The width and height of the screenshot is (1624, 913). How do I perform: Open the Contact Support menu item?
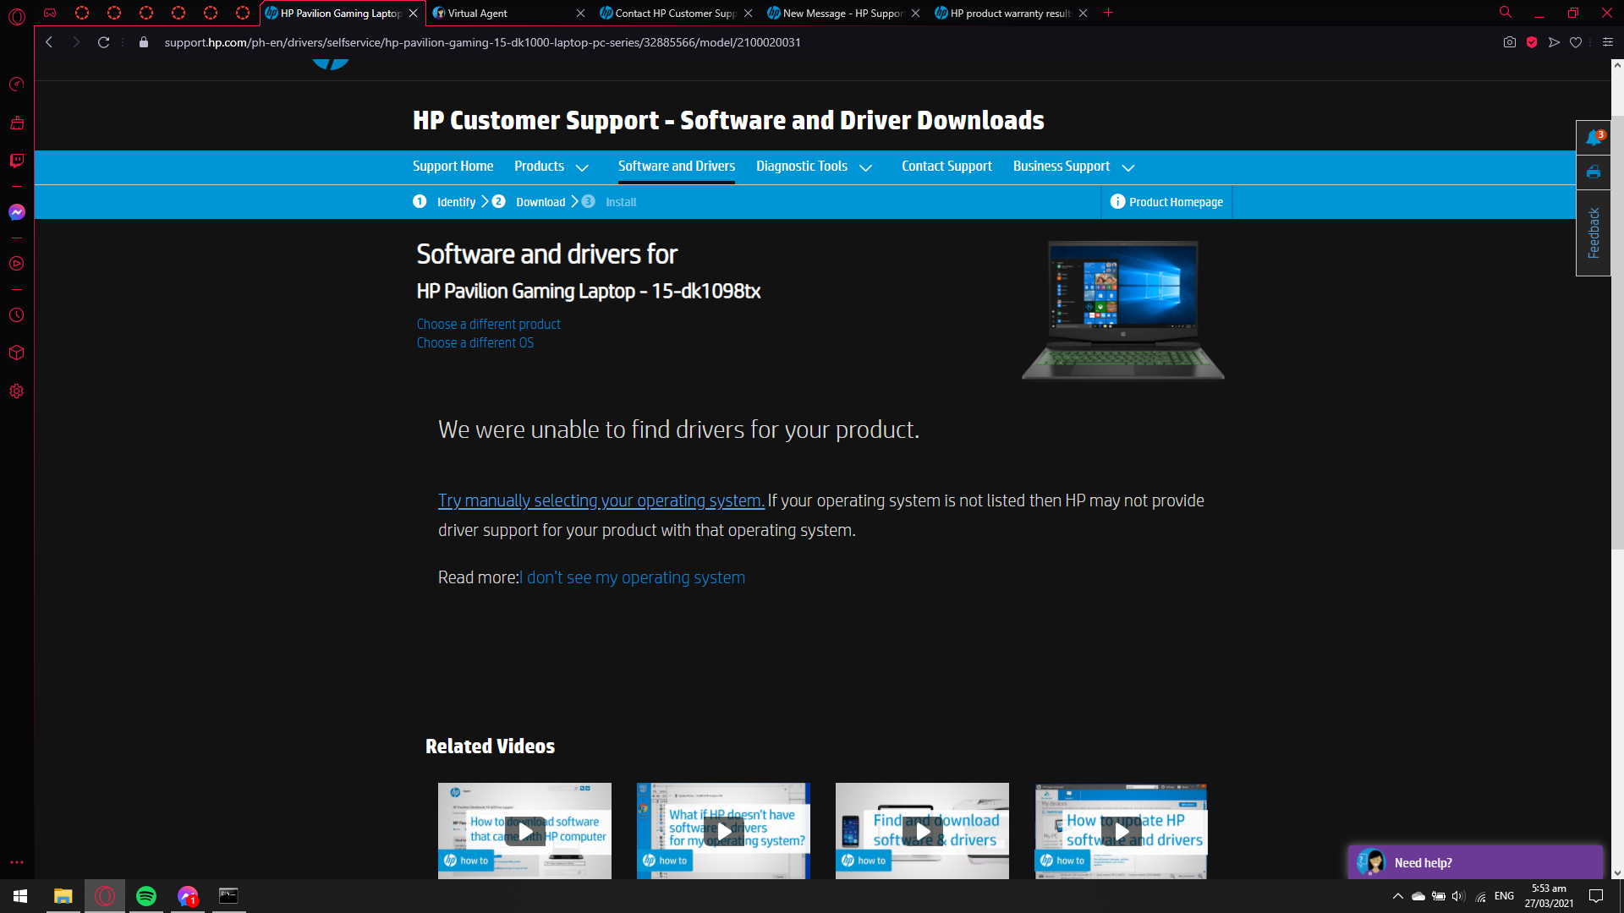tap(946, 167)
